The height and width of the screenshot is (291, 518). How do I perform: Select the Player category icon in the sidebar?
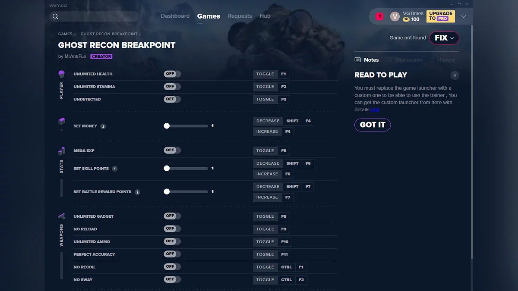tap(61, 74)
